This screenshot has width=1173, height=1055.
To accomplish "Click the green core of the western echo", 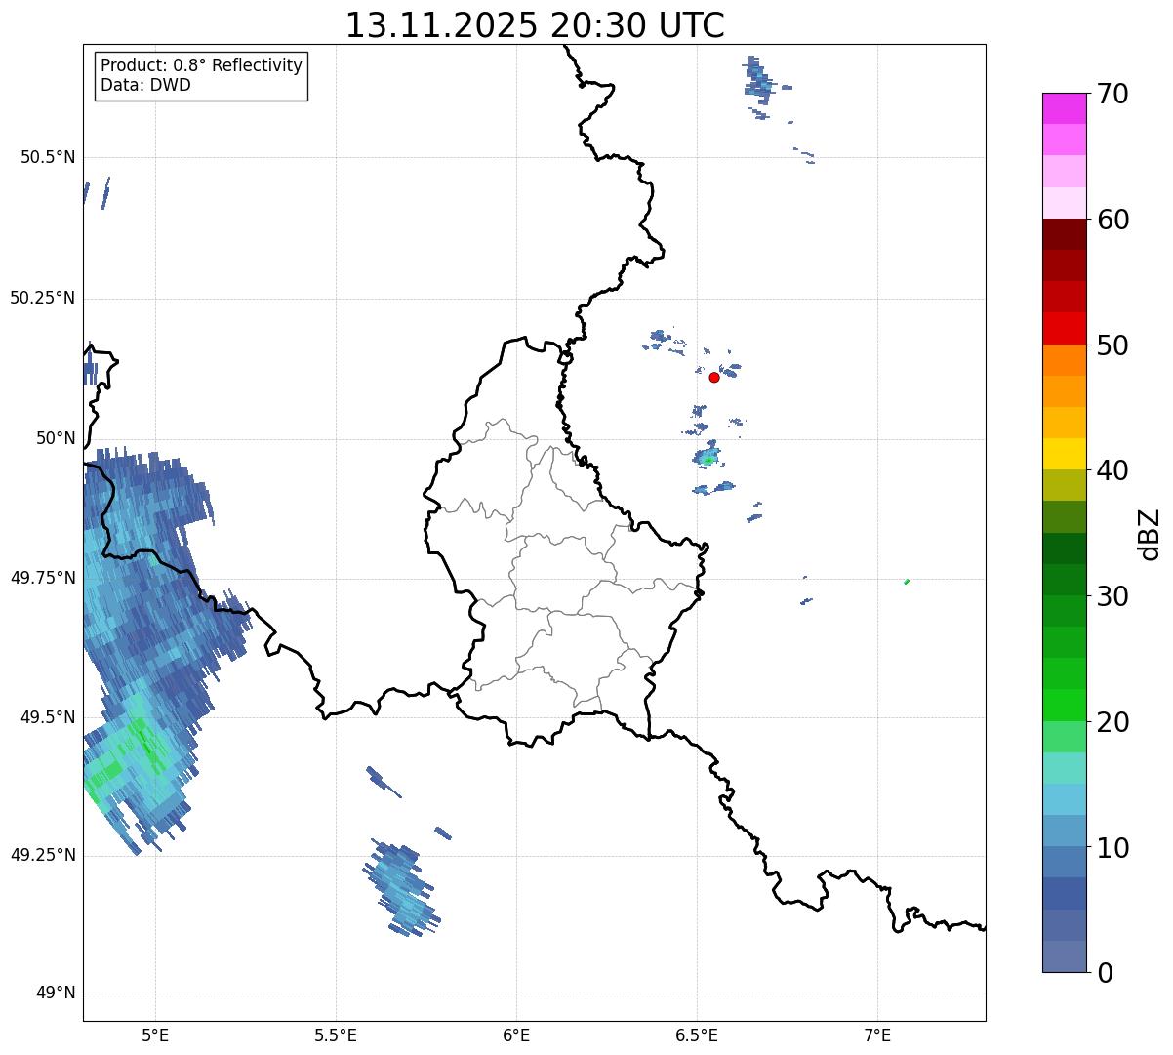I will [x=145, y=744].
